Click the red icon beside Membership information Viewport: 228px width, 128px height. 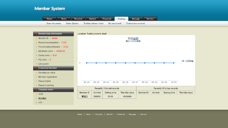pos(36,34)
